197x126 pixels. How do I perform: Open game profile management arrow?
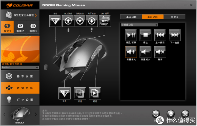36,15
